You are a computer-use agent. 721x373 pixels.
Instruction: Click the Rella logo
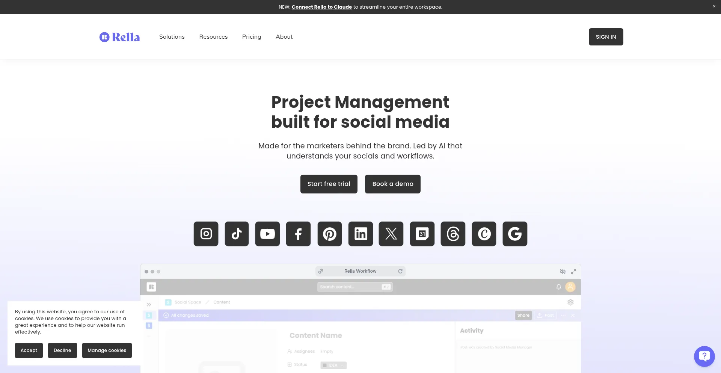(x=119, y=37)
